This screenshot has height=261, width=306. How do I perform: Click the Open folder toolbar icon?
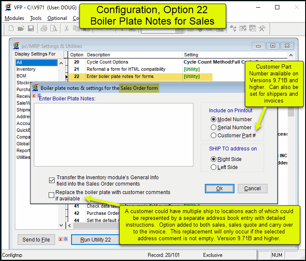[x=21, y=28]
